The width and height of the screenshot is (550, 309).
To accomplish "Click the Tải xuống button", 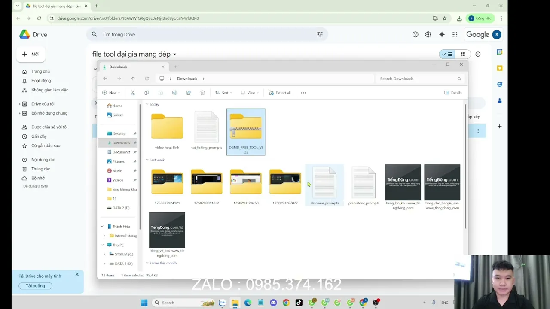I will (35, 286).
